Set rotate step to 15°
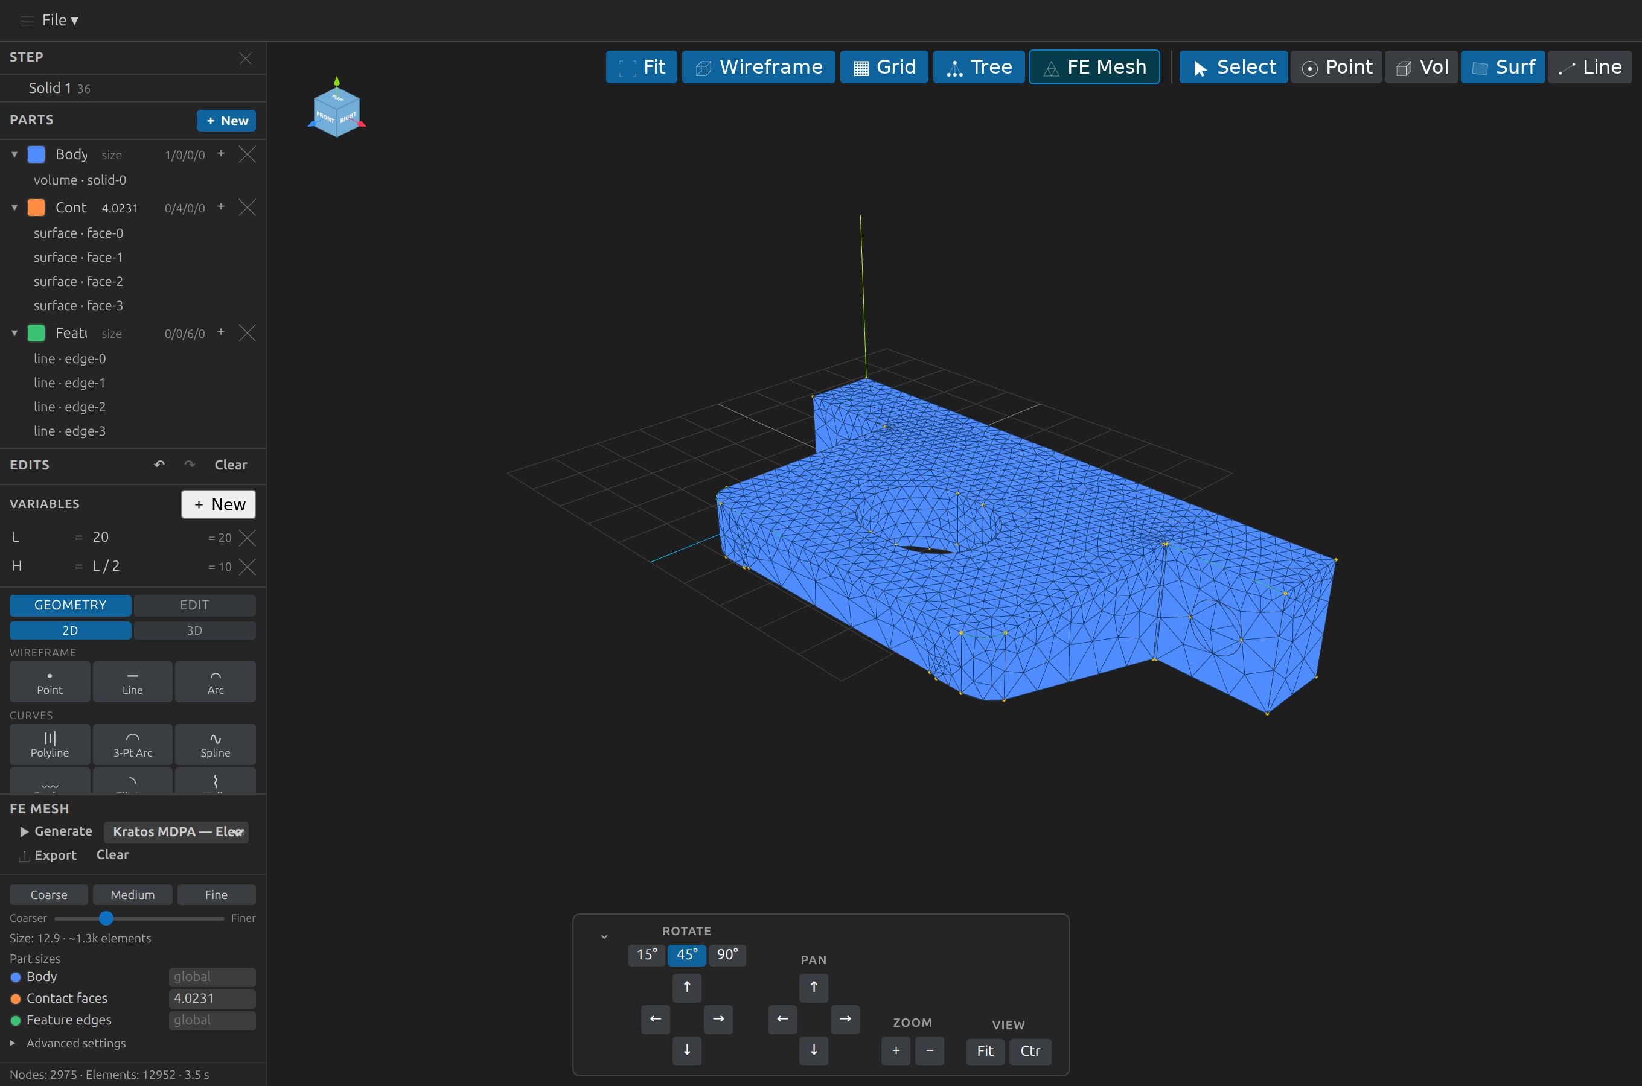 pos(647,955)
